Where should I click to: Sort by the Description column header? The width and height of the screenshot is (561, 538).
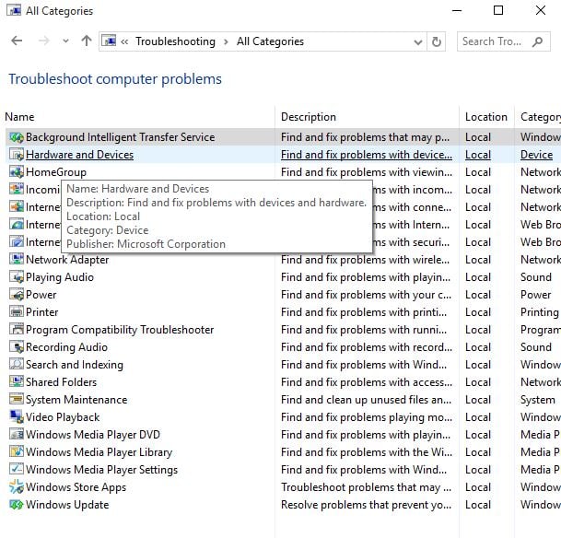pyautogui.click(x=309, y=117)
